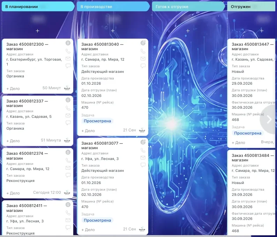Select the Готов к отгрузке stage header

(x=188, y=7)
